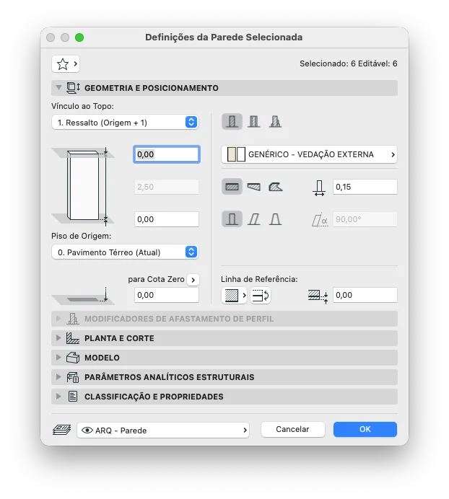This screenshot has width=449, height=499.
Task: Select double-slanted wall complexity icon
Action: click(x=275, y=219)
